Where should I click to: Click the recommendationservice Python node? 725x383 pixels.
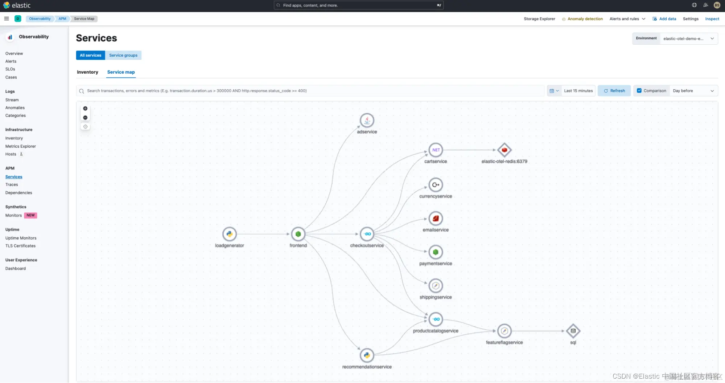coord(367,355)
